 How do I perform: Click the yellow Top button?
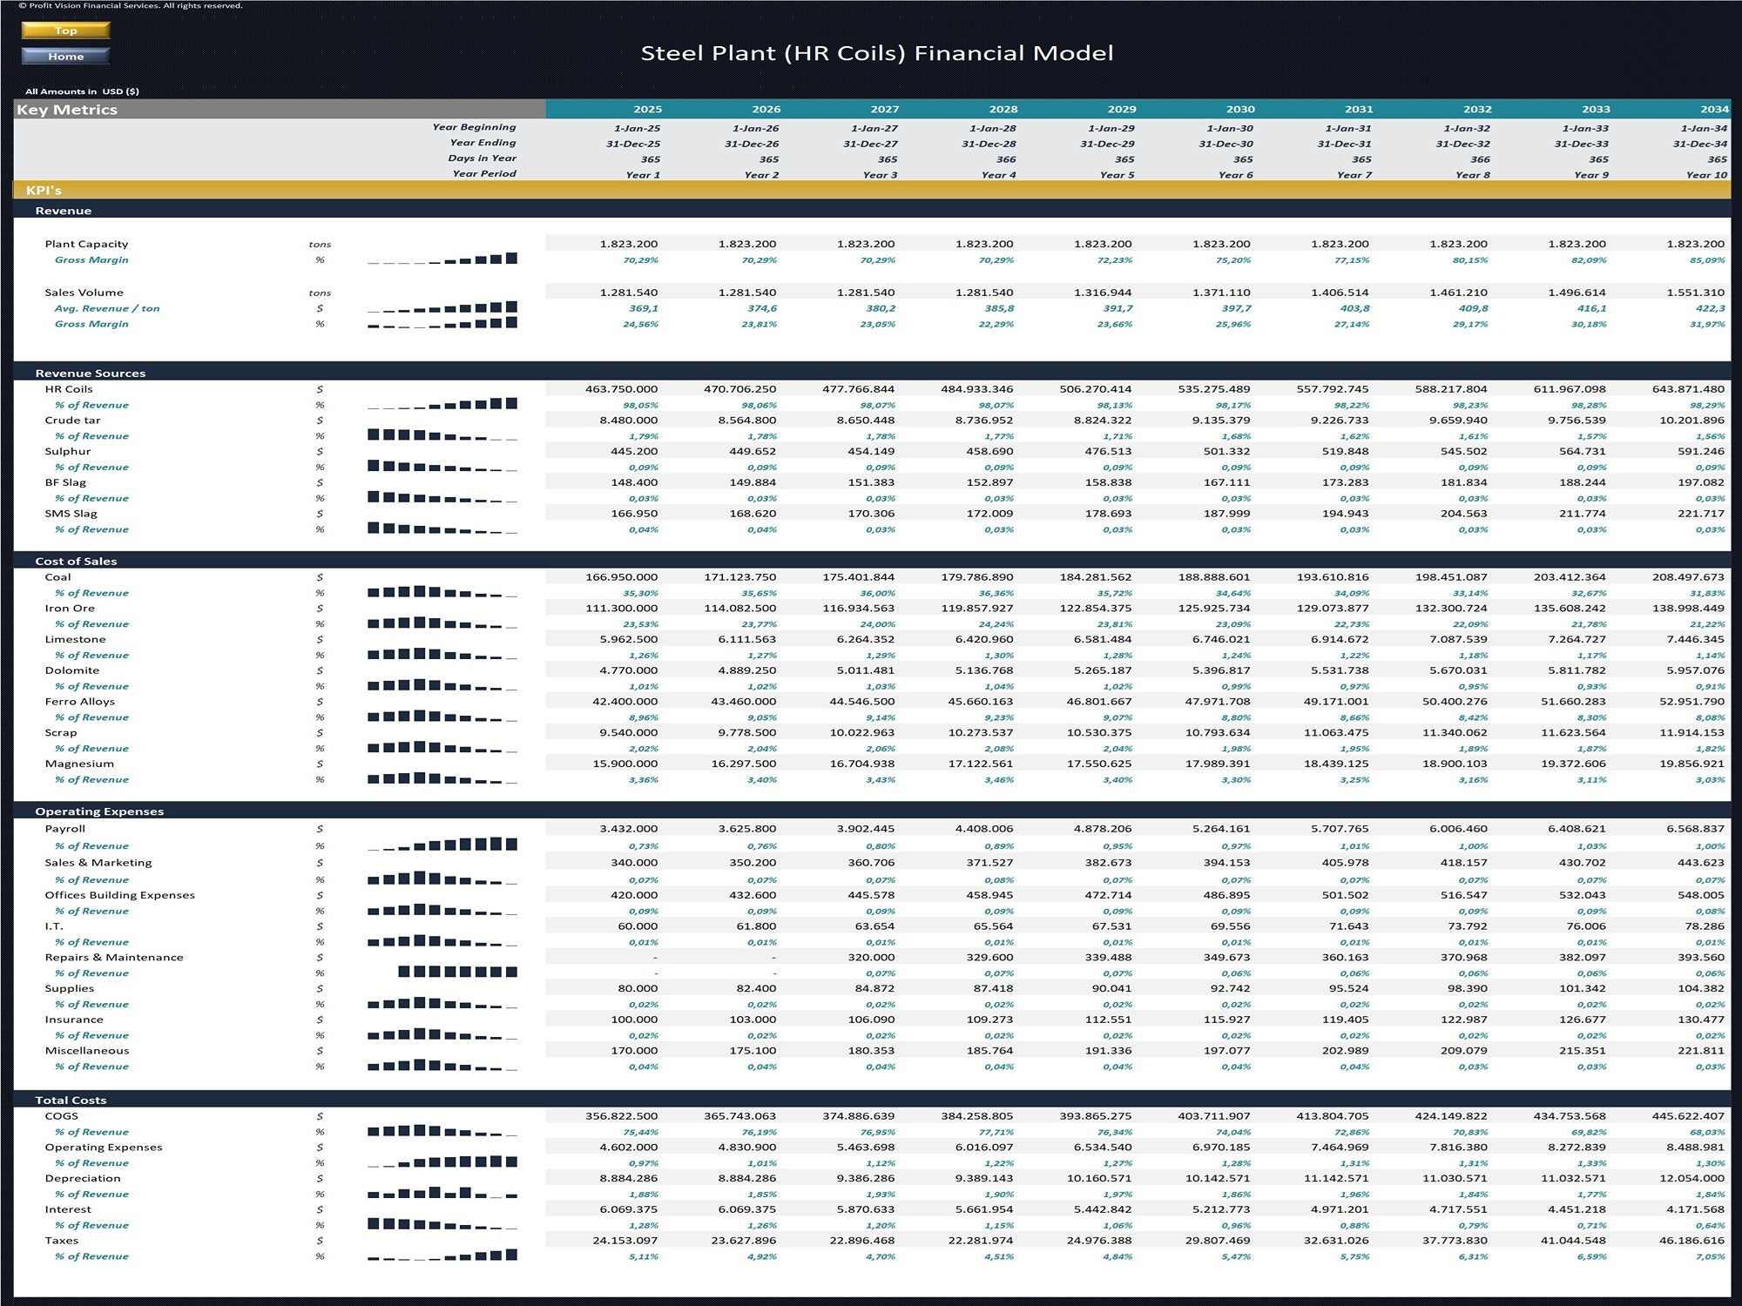pyautogui.click(x=66, y=30)
